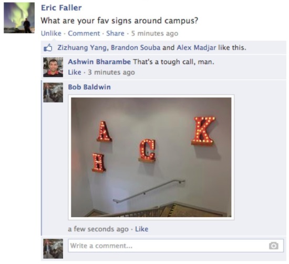Open Bob Baldwin's avatar on photo comment

point(53,93)
